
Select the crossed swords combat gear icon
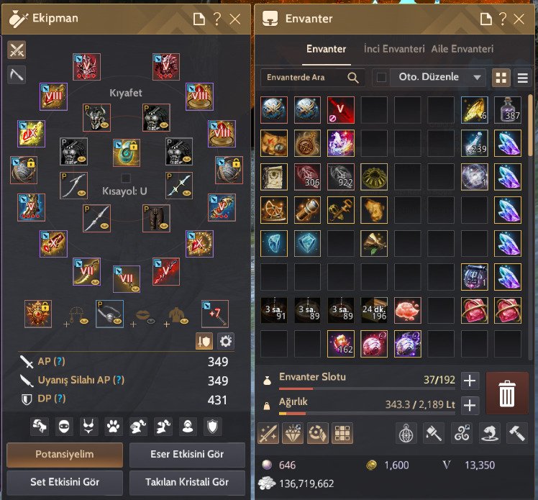[17, 50]
